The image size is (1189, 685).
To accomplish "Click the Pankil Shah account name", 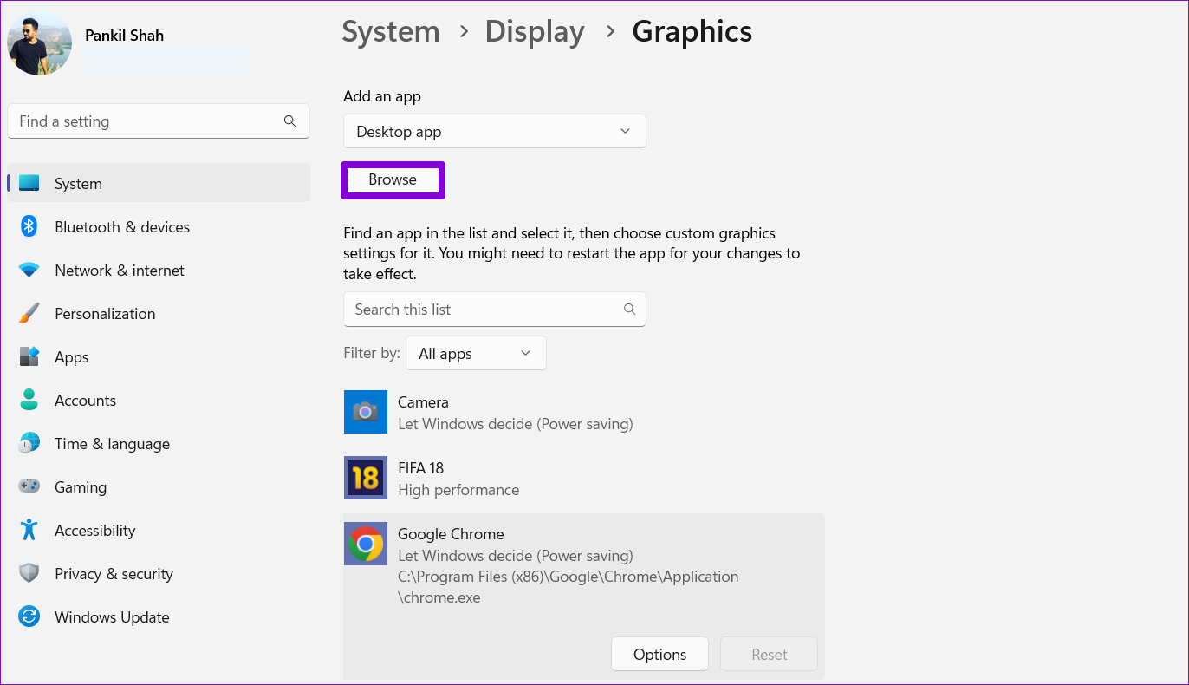I will pyautogui.click(x=125, y=36).
